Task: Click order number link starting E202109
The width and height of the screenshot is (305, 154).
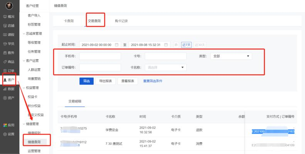Action: (273, 132)
